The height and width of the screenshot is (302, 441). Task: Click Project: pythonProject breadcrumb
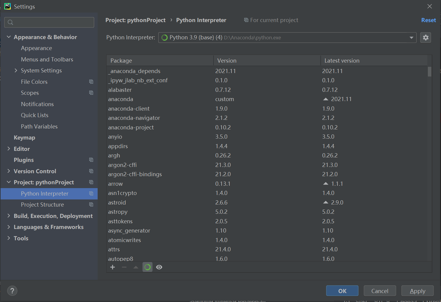[135, 20]
